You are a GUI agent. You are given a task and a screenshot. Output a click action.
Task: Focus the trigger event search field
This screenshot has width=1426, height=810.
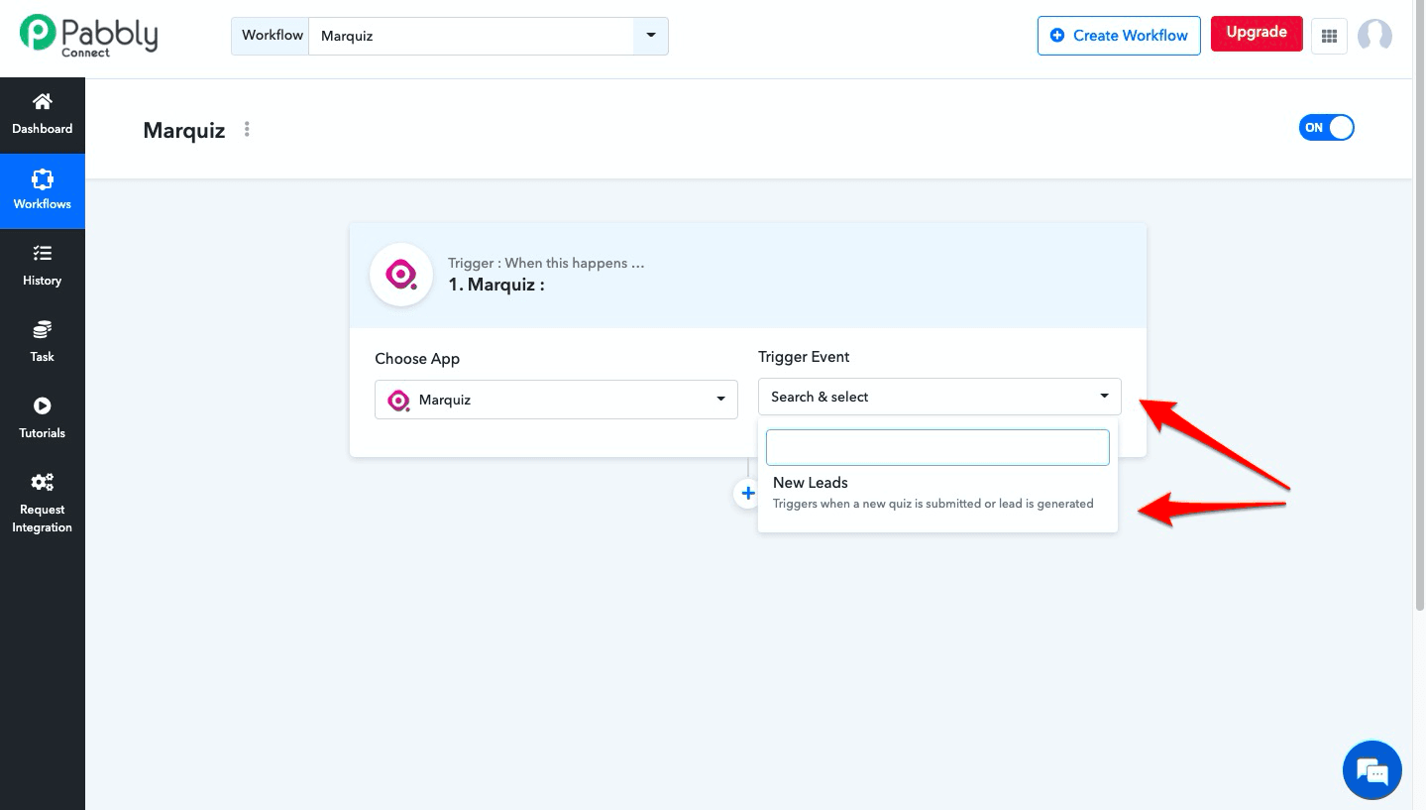click(937, 447)
